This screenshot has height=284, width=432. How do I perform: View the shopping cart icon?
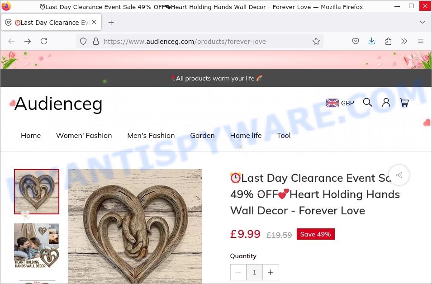coord(404,103)
